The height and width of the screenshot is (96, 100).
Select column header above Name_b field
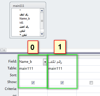(33, 57)
